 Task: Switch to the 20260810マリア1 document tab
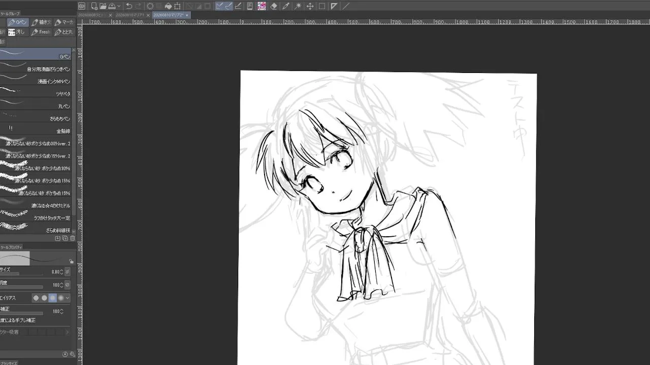[130, 15]
